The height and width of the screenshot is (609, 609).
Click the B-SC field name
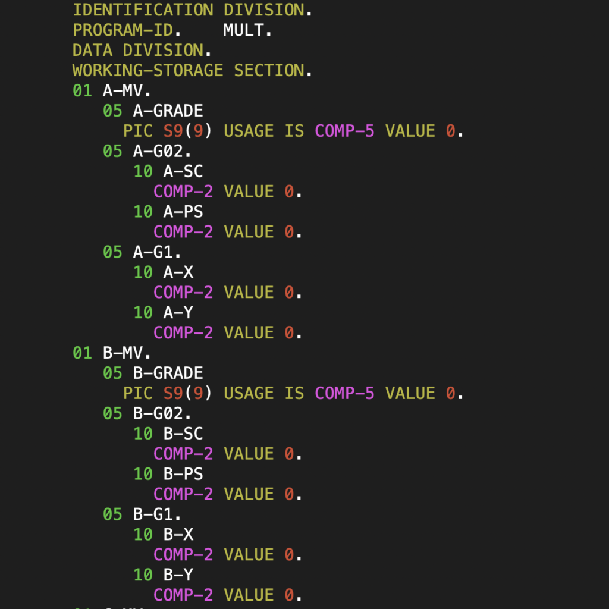click(x=183, y=434)
